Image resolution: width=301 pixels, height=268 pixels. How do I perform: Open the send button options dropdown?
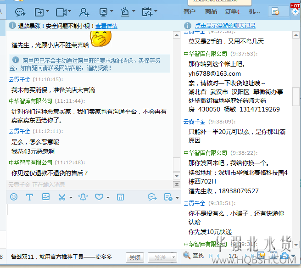(174, 257)
